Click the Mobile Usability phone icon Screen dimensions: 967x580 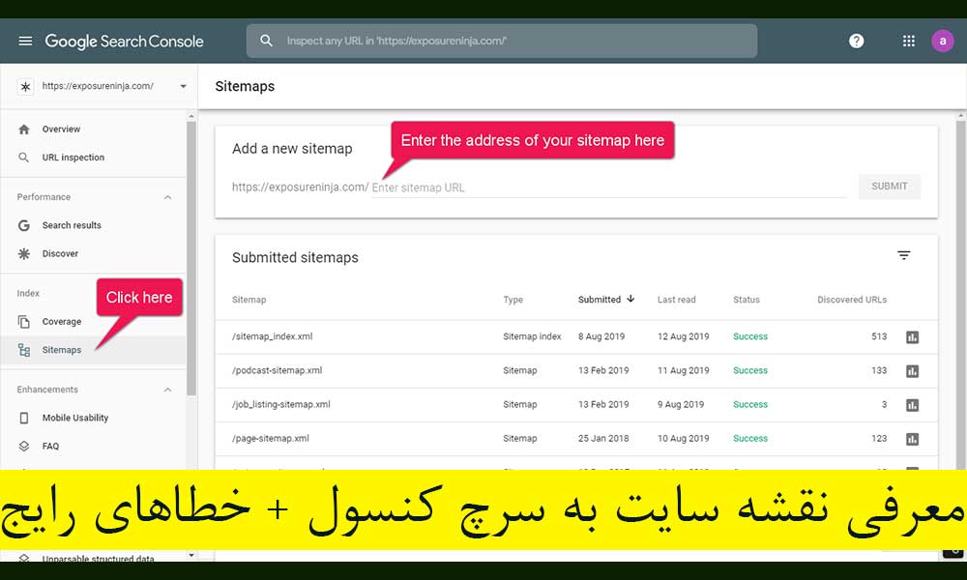(x=24, y=418)
